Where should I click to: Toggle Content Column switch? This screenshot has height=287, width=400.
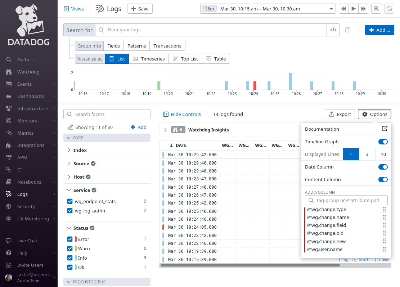click(383, 179)
